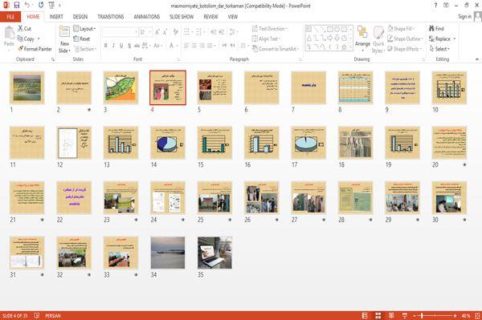Expand the Section dropdown

pyautogui.click(x=85, y=49)
